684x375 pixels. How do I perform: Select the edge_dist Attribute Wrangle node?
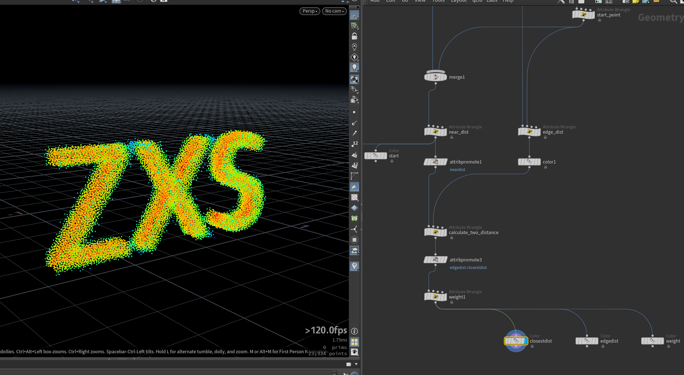(x=529, y=132)
